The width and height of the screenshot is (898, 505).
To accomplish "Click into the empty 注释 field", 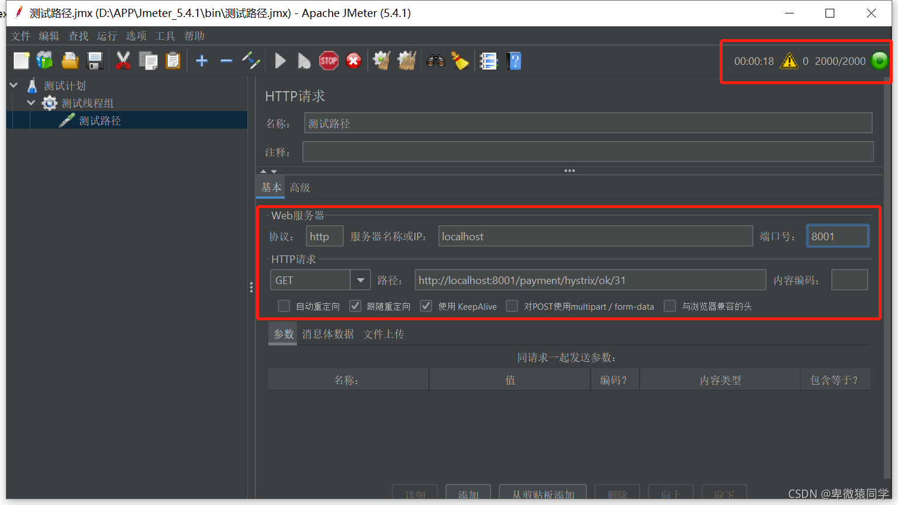I will (x=588, y=152).
